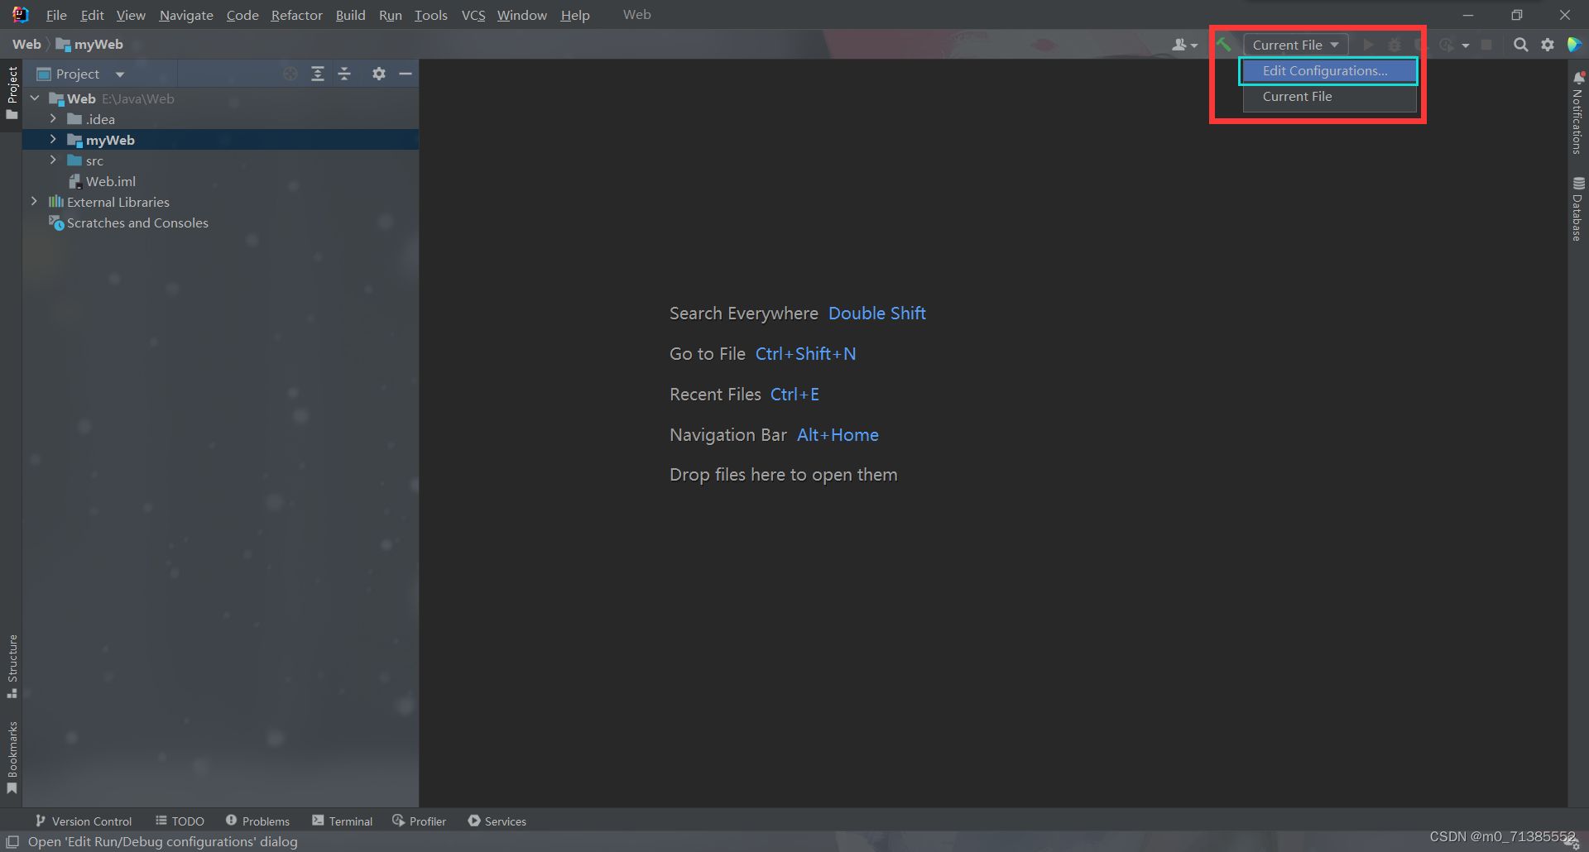Open Terminal tool window
The width and height of the screenshot is (1589, 852).
coord(343,821)
